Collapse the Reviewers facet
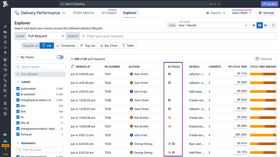The image size is (280, 157). pyautogui.click(x=18, y=143)
